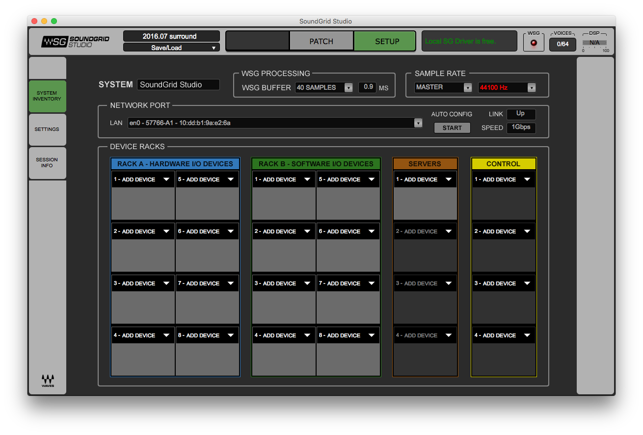
Task: Click the Link status value Up
Action: (521, 114)
